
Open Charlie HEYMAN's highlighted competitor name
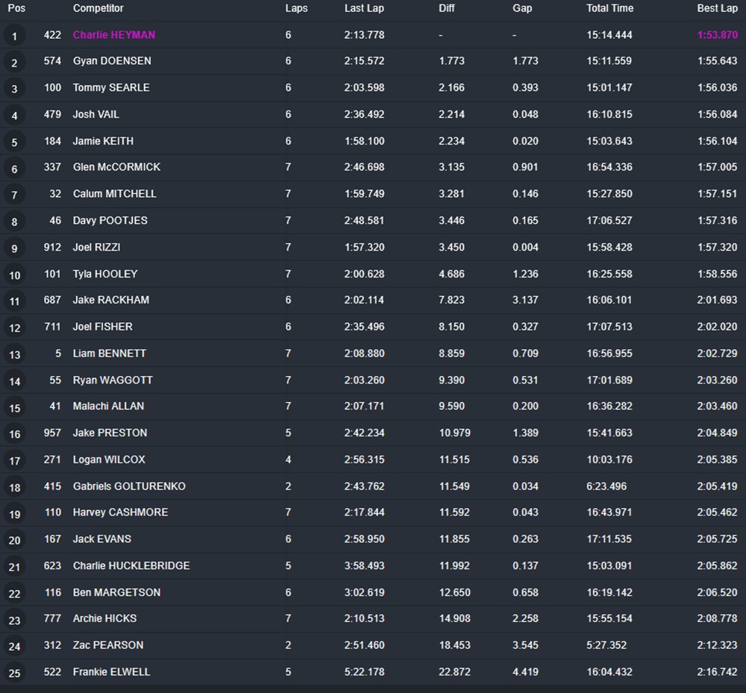(114, 35)
